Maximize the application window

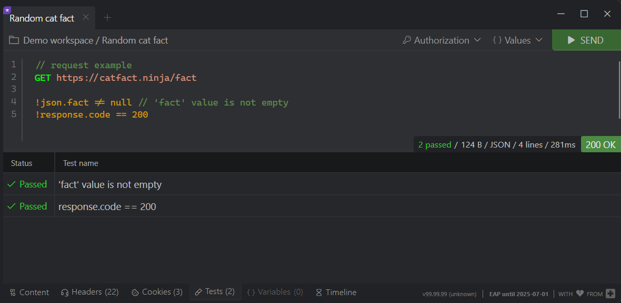point(584,14)
